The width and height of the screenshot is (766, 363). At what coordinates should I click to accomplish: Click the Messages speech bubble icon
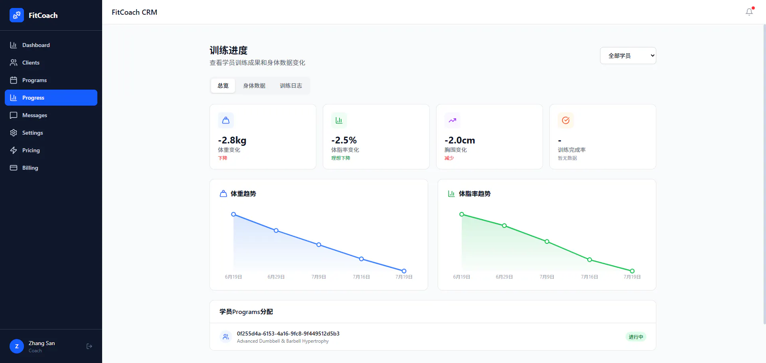(14, 115)
